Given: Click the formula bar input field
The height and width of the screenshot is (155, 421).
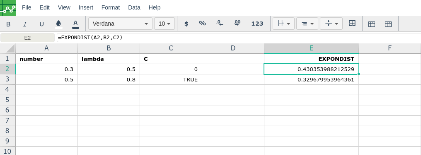Looking at the screenshot, I should coord(239,38).
